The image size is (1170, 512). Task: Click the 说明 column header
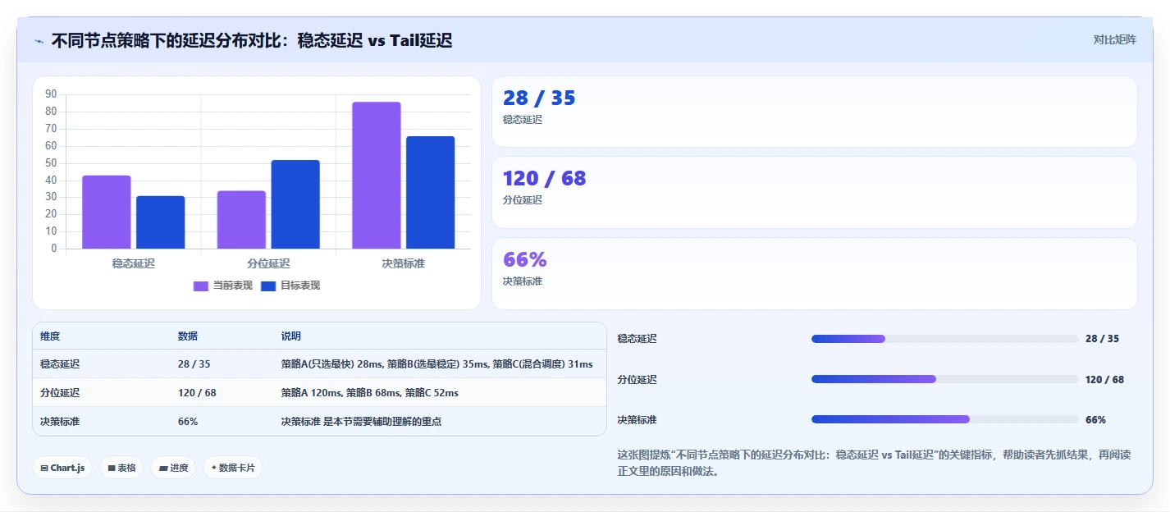pyautogui.click(x=291, y=336)
